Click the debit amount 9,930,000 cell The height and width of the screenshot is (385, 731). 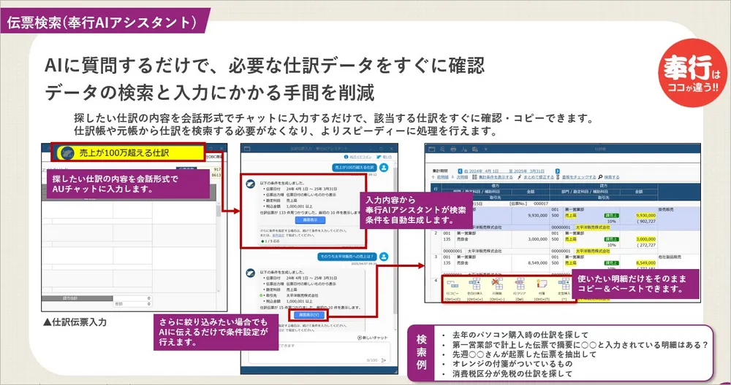tap(537, 216)
